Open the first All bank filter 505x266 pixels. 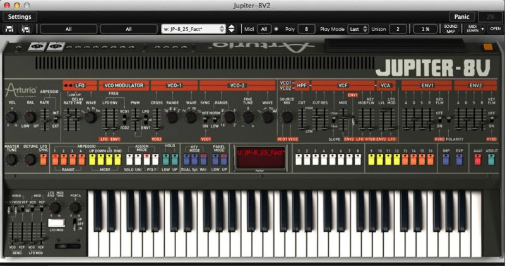(x=69, y=29)
